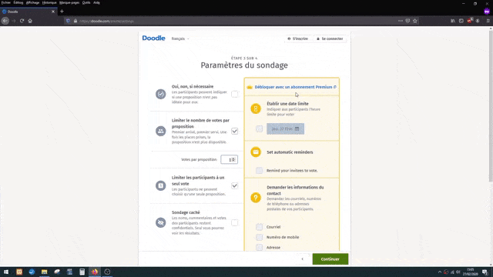Open the Affichage menu
Image resolution: width=493 pixels, height=277 pixels.
tap(32, 2)
